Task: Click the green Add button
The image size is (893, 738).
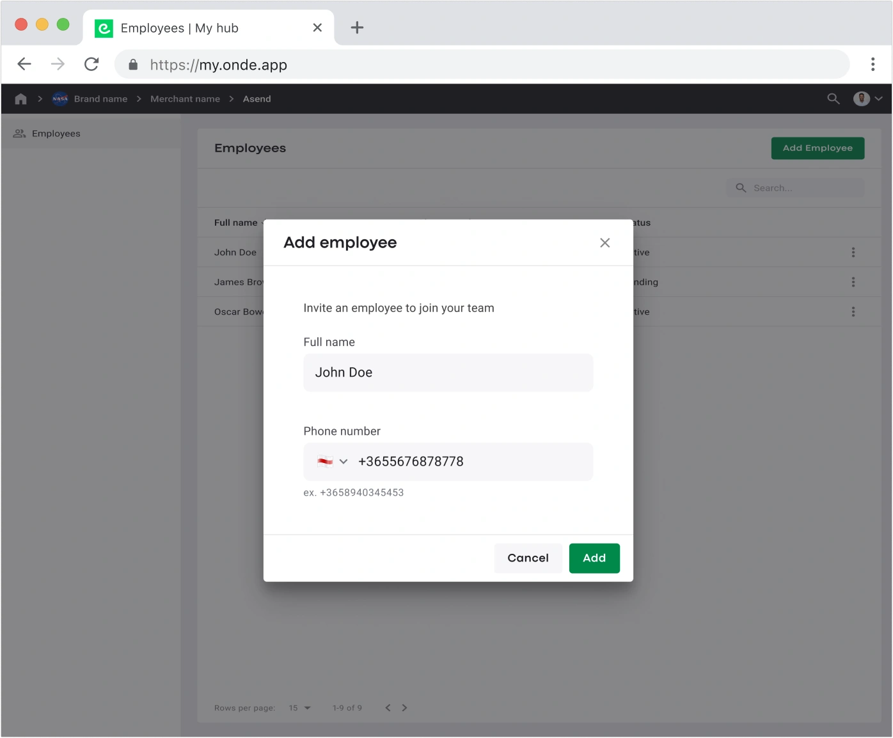Action: click(x=594, y=558)
